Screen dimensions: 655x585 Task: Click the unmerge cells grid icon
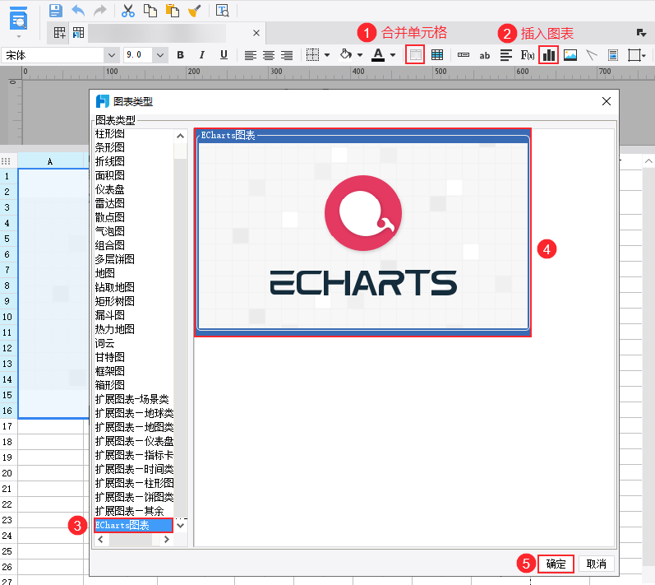click(437, 55)
